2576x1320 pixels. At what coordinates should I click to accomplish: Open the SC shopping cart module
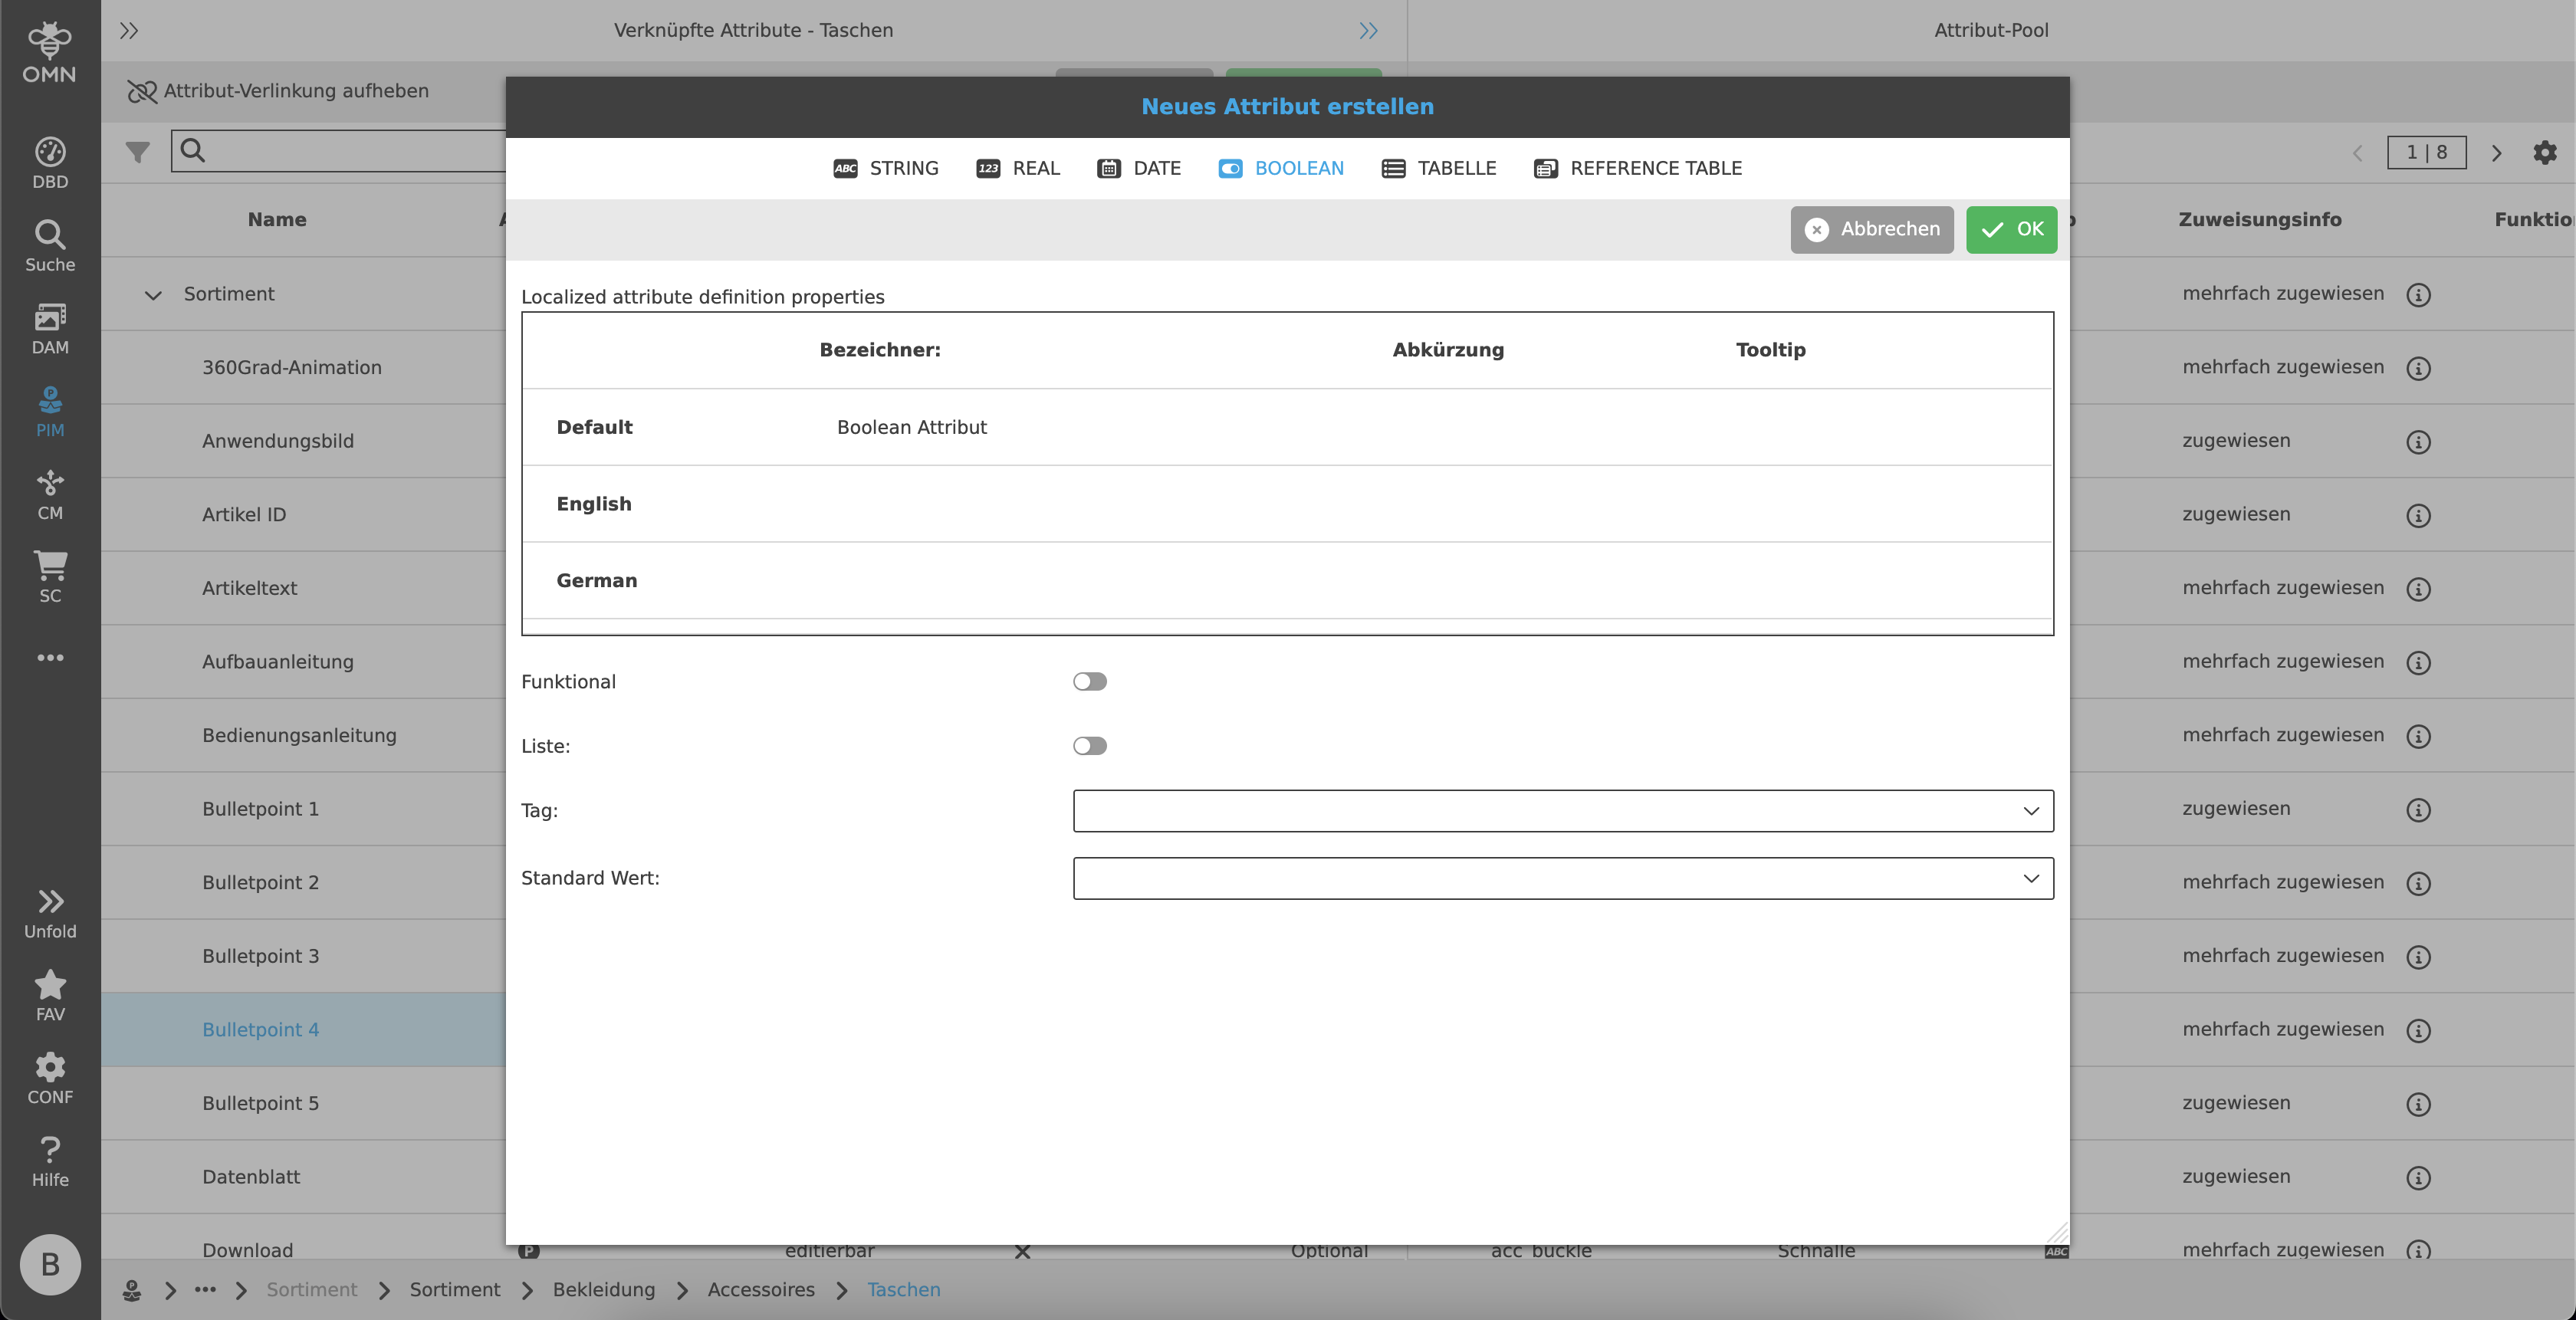coord(50,576)
